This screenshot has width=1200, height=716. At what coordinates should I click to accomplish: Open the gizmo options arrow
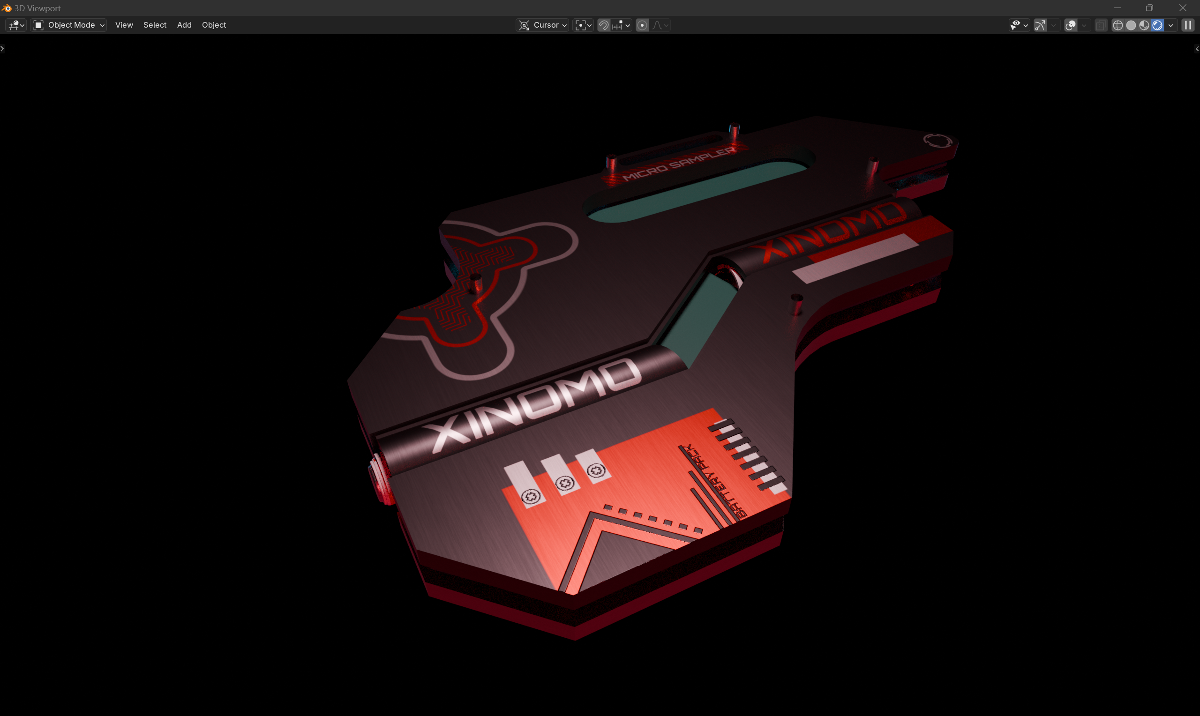(1053, 25)
